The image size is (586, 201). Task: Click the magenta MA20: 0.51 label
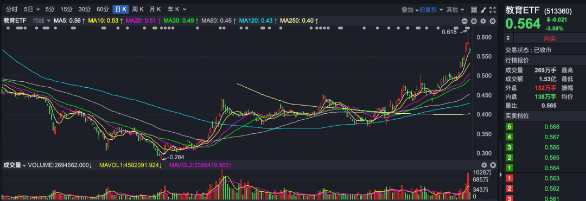click(143, 21)
